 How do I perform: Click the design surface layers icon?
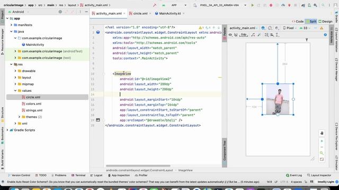(263, 28)
